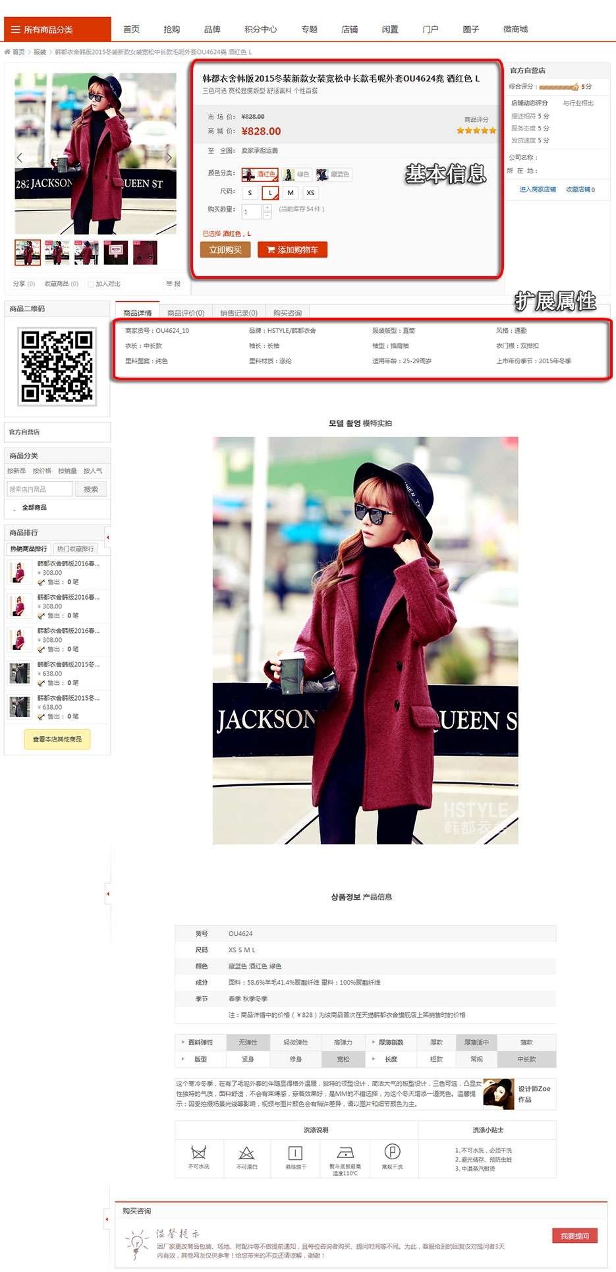The image size is (616, 1272).
Task: Switch to the 销售记录(0) tab
Action: [238, 313]
